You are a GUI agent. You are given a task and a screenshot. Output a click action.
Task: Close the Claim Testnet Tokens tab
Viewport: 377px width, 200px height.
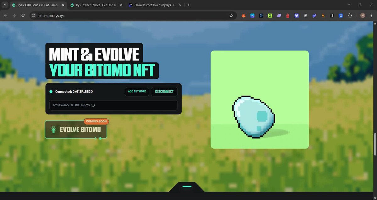(179, 5)
